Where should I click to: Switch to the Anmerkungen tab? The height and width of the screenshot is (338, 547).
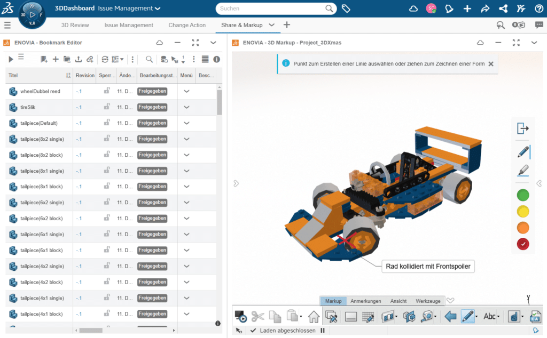click(365, 301)
